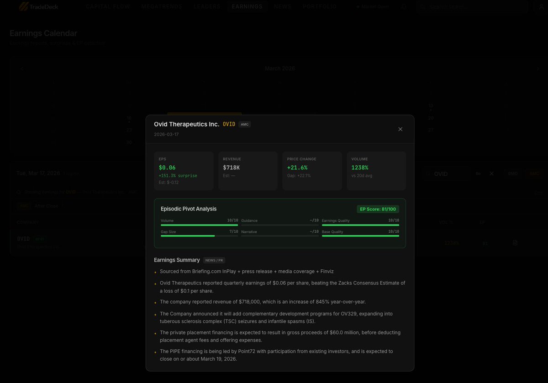Click the $60.0 million gross proceeds bullet
This screenshot has height=383, width=548.
[x=280, y=336]
